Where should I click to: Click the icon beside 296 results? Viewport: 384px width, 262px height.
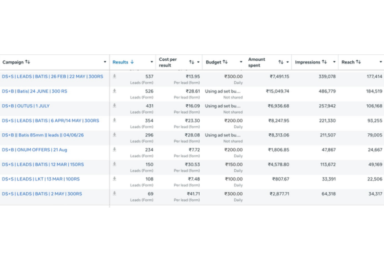click(114, 135)
